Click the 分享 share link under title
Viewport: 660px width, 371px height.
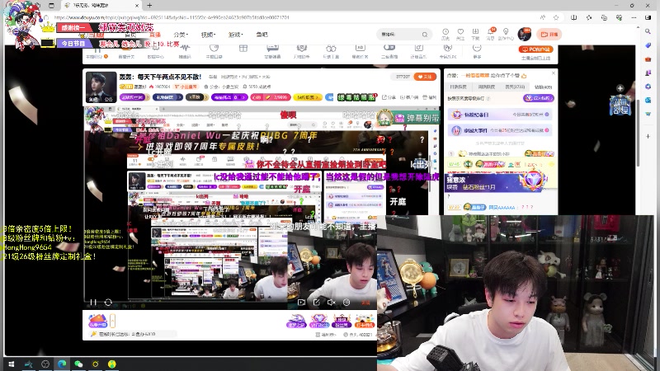click(389, 97)
